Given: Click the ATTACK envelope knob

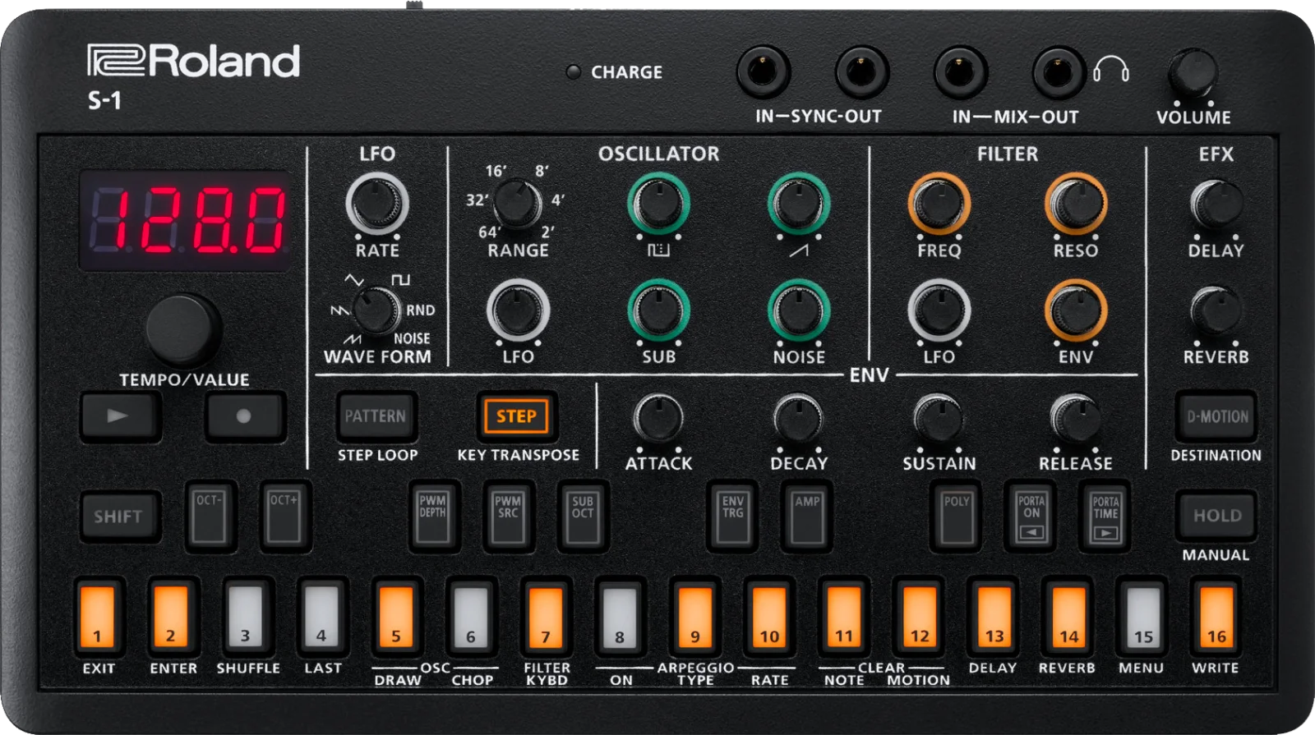Looking at the screenshot, I should coord(658,418).
